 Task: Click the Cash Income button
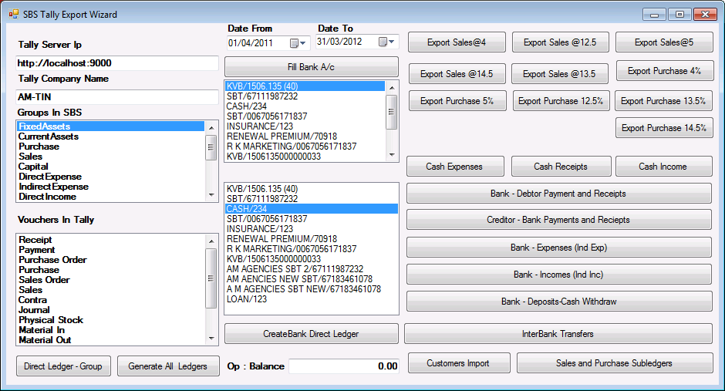[663, 167]
